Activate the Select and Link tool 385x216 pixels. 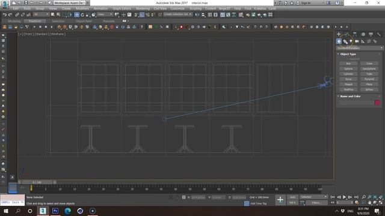coord(17,14)
